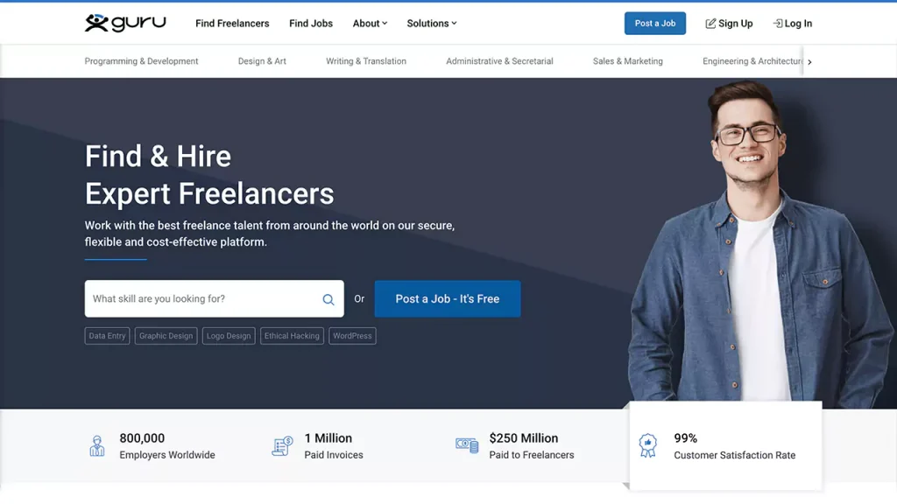Choose the Data Entry skill tag

(x=107, y=336)
